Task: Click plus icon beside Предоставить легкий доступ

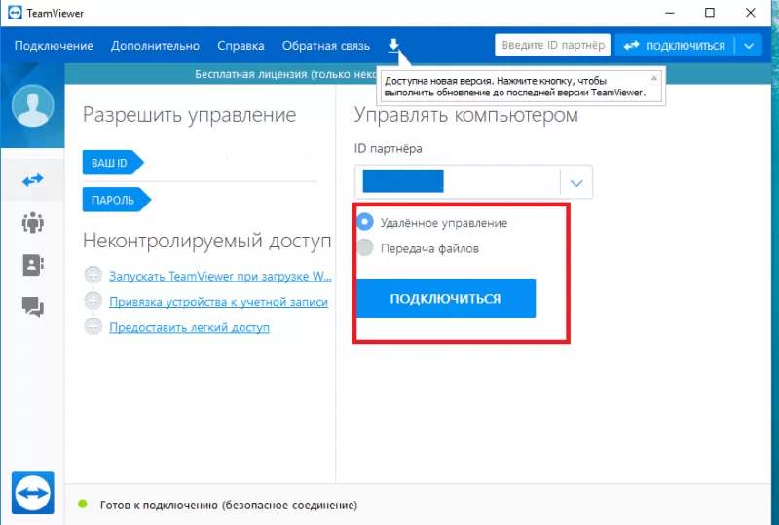Action: (93, 326)
